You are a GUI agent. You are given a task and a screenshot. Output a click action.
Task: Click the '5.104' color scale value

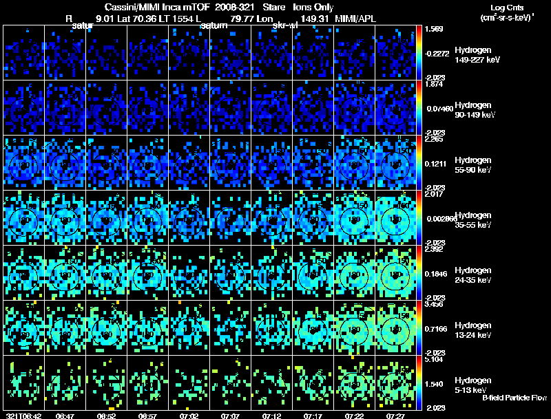pyautogui.click(x=434, y=359)
